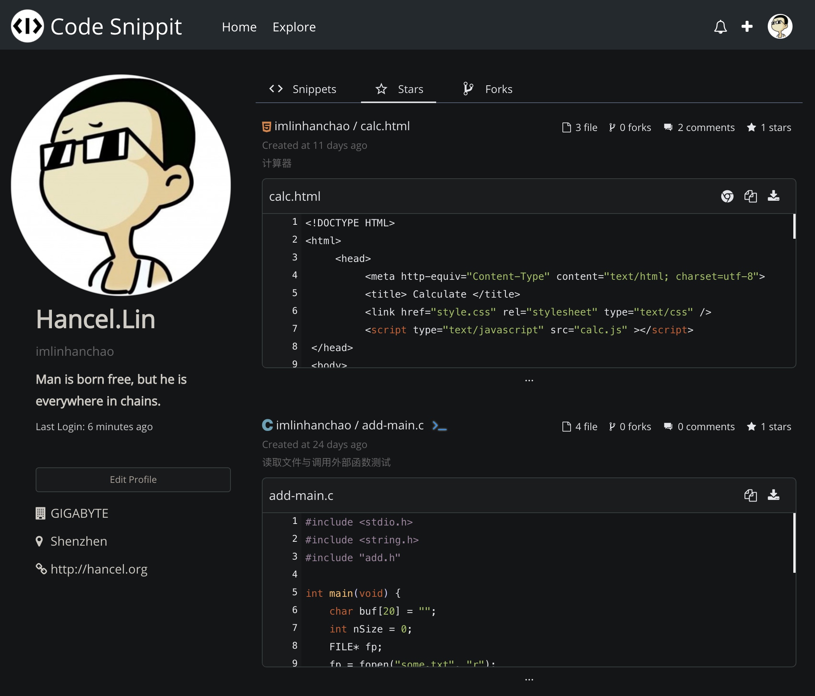815x696 pixels.
Task: Open the http://hancel.org link
Action: click(x=99, y=569)
